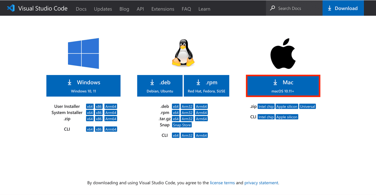Viewport: 376px width, 195px height.
Task: Select Windows User Installer Arm64
Action: (111, 107)
